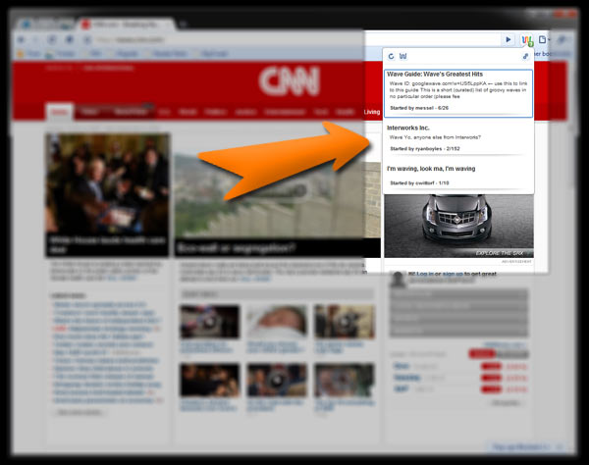Click the lead story photo of people
589x465 pixels.
click(106, 182)
